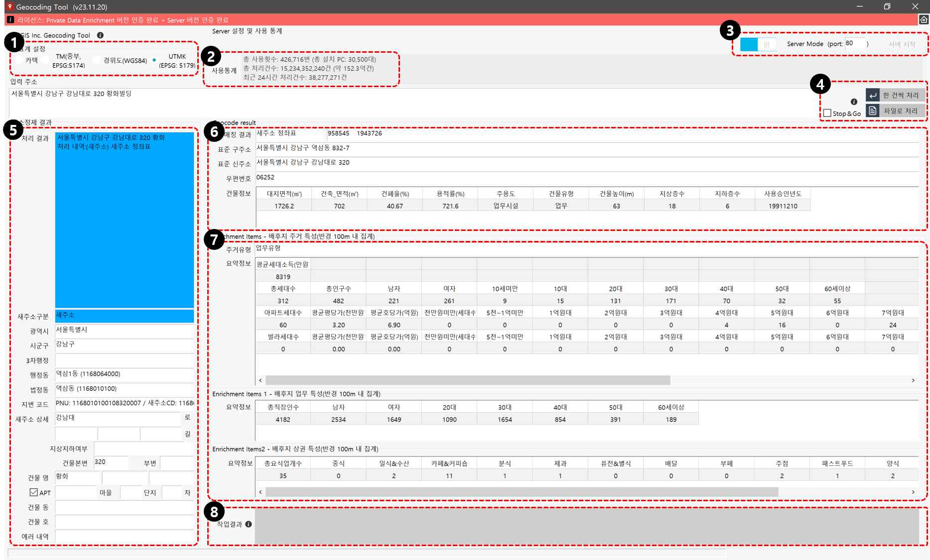930x560 pixels.
Task: Click the 카페&커피숍 column header
Action: pos(449,463)
